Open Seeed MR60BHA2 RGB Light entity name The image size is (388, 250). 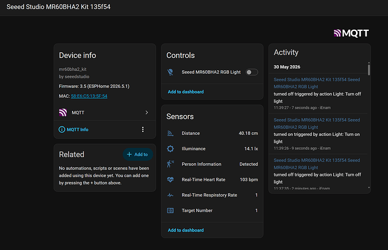coord(211,72)
